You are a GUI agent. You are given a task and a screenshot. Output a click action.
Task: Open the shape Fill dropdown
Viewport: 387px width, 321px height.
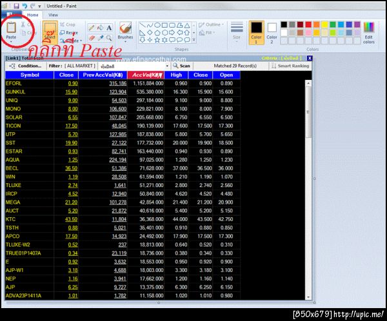coord(207,33)
